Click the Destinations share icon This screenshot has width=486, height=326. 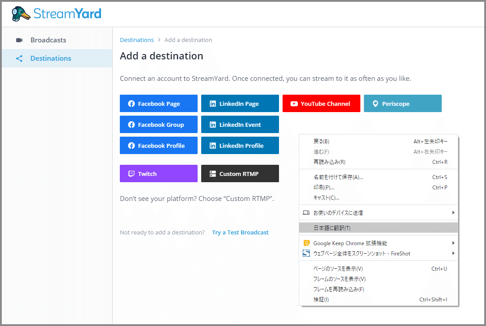coord(19,59)
